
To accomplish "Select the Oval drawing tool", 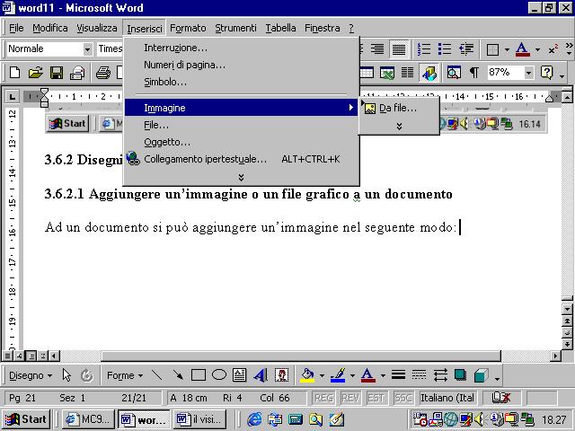I will pos(219,375).
